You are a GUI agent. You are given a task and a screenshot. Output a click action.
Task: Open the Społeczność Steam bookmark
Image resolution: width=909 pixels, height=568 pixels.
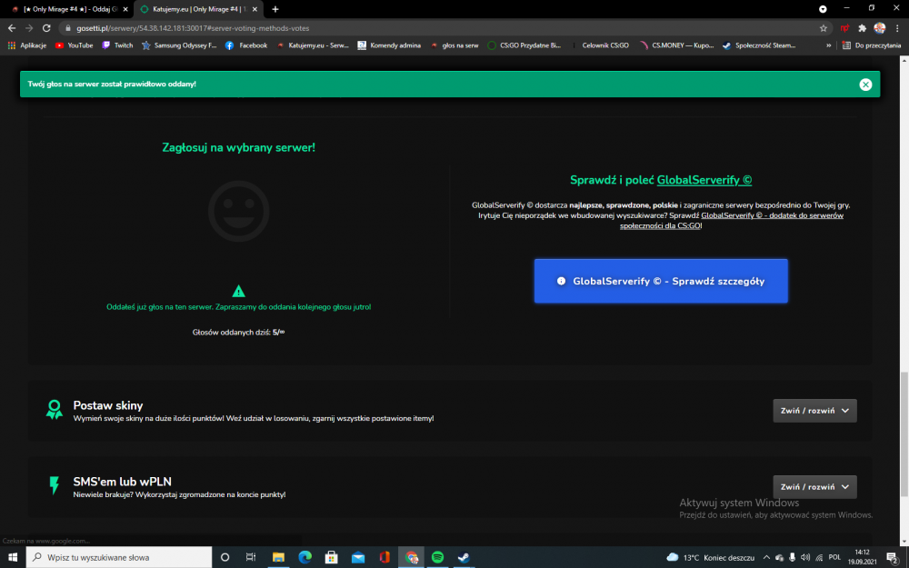pos(759,45)
